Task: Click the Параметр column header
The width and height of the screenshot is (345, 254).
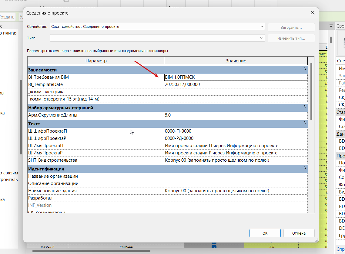Action: pos(96,61)
